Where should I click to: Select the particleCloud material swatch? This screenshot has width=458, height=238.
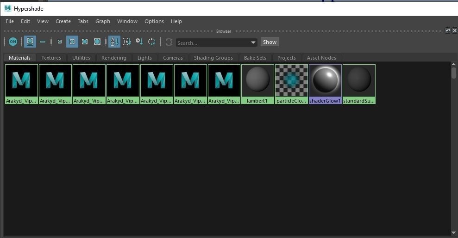pos(291,84)
